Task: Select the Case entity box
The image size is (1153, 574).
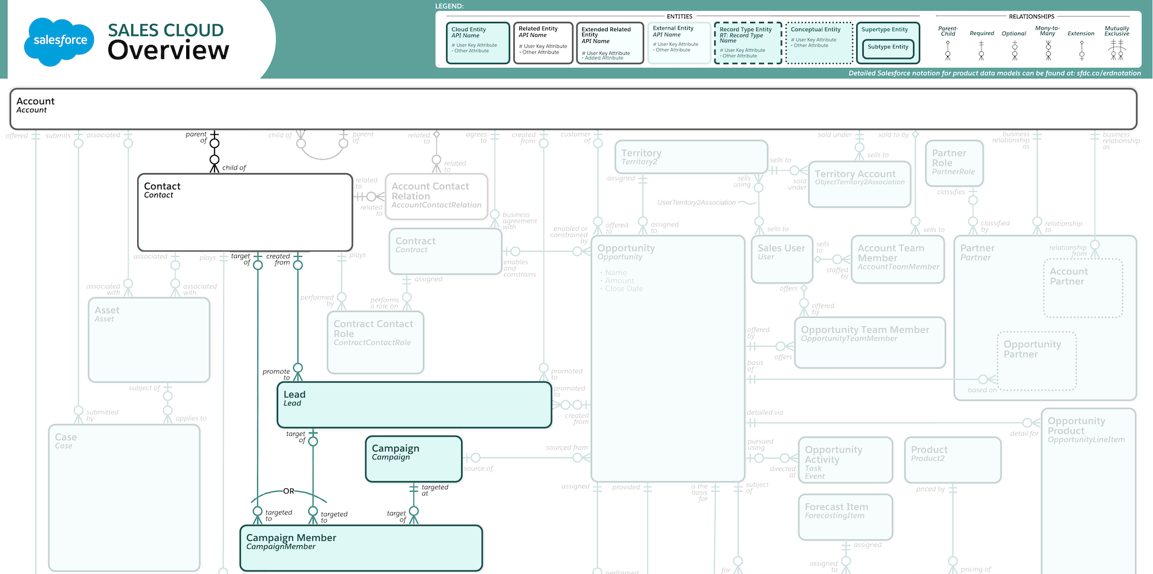Action: pyautogui.click(x=124, y=498)
